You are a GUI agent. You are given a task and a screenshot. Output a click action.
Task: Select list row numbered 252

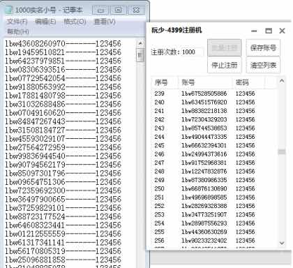(x=214, y=206)
